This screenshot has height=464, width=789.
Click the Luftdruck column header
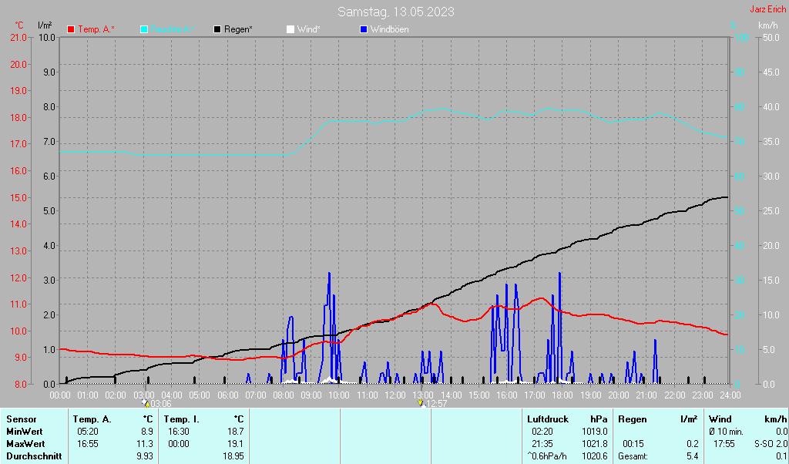pyautogui.click(x=548, y=419)
